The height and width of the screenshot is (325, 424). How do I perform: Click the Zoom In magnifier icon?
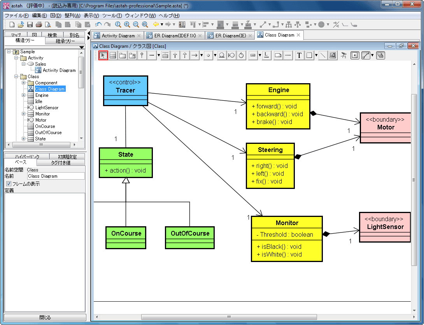tap(127, 24)
